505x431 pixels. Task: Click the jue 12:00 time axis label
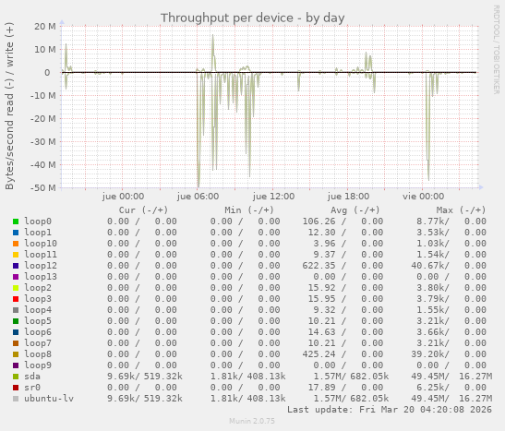[x=273, y=197]
